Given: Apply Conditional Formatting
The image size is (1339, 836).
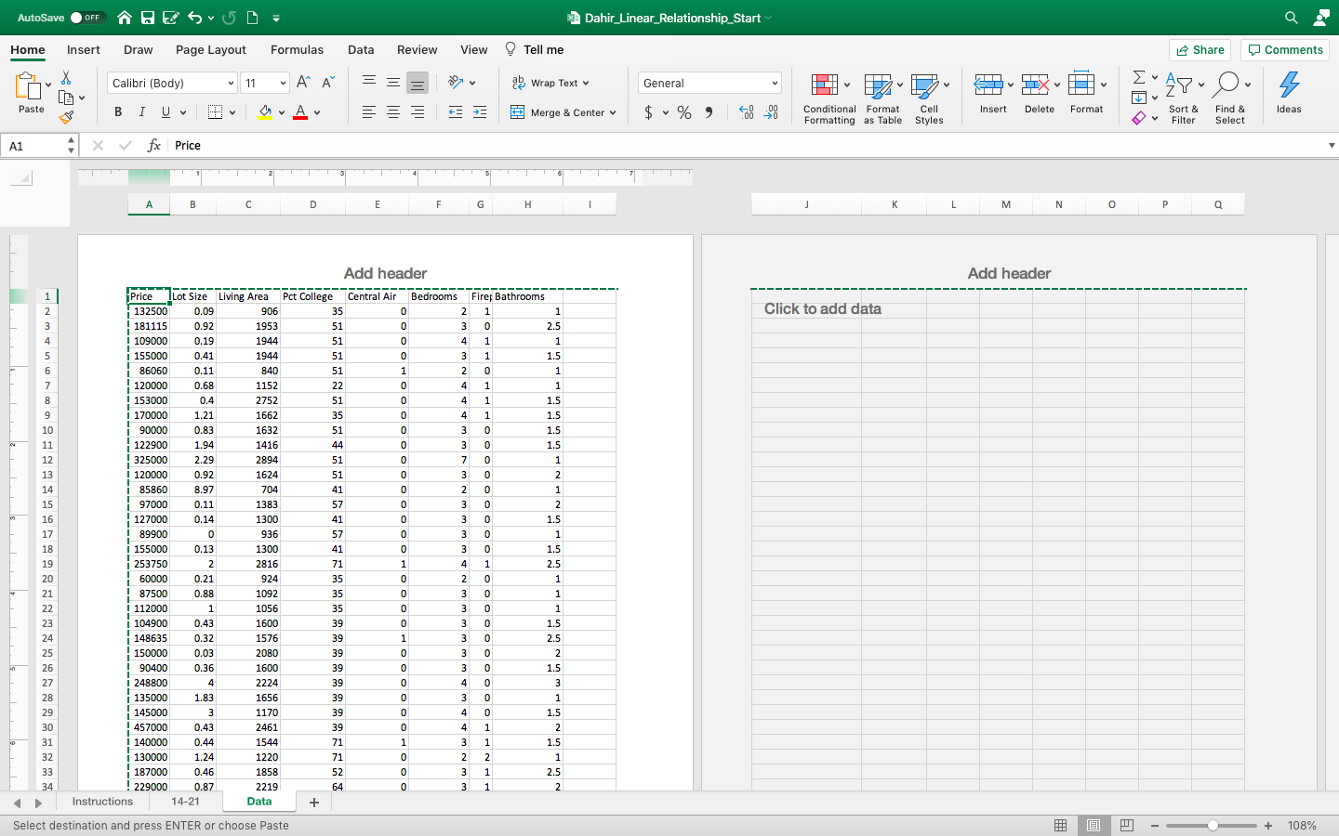Looking at the screenshot, I should (x=829, y=98).
